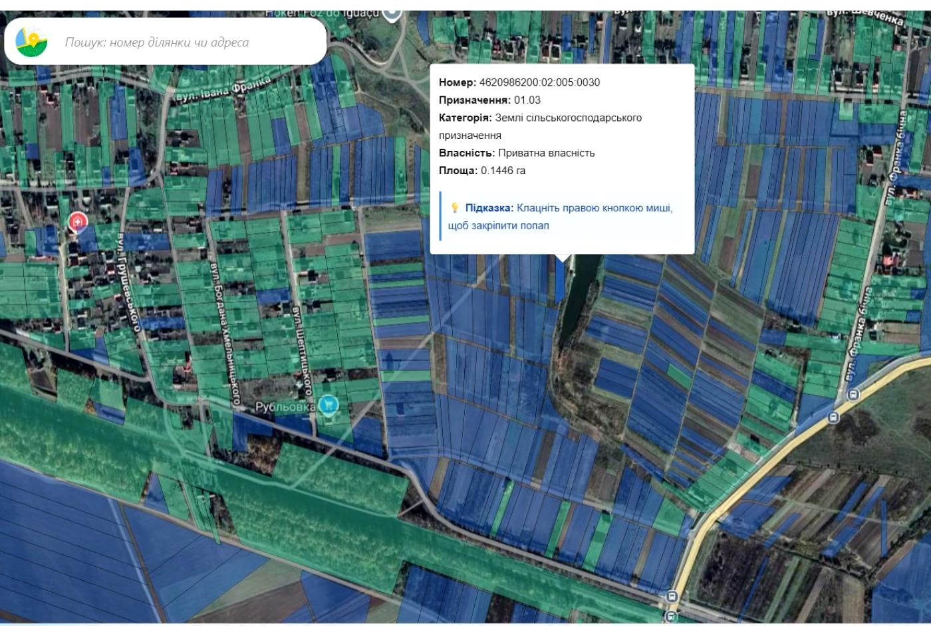Click the Площа 0.1446 га area line
The height and width of the screenshot is (626, 931).
tap(482, 170)
